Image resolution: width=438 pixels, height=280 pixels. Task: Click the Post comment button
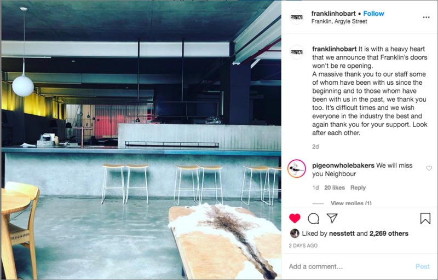point(422,266)
